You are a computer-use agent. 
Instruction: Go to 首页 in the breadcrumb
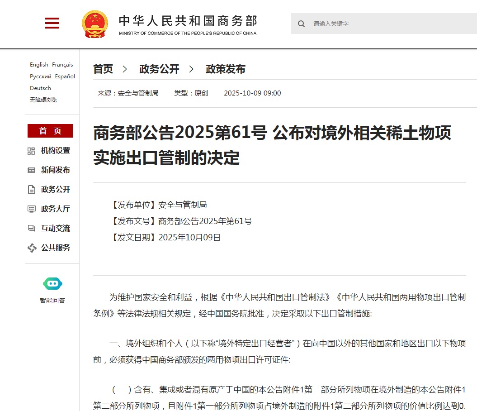click(x=103, y=69)
